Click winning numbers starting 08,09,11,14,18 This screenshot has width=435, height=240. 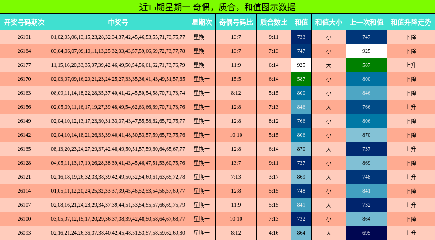click(x=118, y=93)
